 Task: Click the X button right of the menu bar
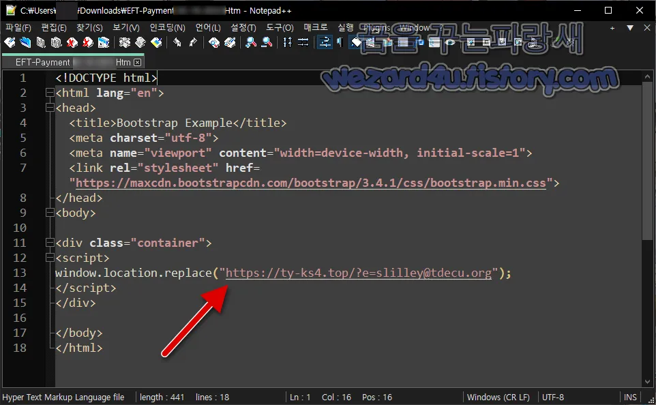646,28
